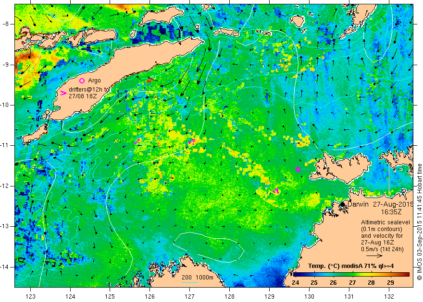Image resolution: width=423 pixels, height=302 pixels.
Task: Click the drifter track marker near 129.2 longitude
Action: pos(276,191)
